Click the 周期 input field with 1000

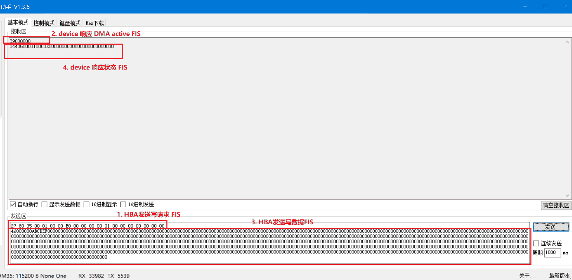[553, 252]
